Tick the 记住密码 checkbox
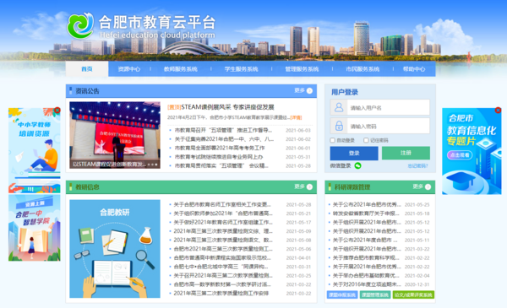The width and height of the screenshot is (507, 308). 366,140
